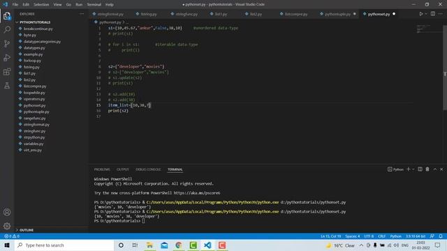Open the View menu
Image resolution: width=447 pixels, height=251 pixels.
point(57,5)
